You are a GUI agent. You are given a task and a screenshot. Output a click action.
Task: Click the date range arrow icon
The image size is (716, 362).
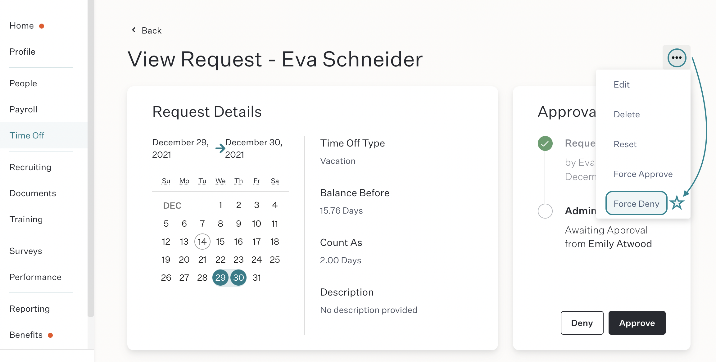point(220,148)
